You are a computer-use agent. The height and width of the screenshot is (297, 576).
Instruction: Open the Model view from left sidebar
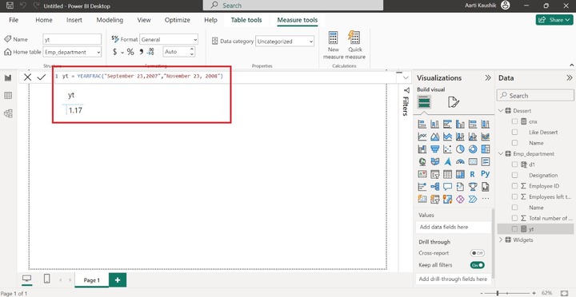coord(8,113)
